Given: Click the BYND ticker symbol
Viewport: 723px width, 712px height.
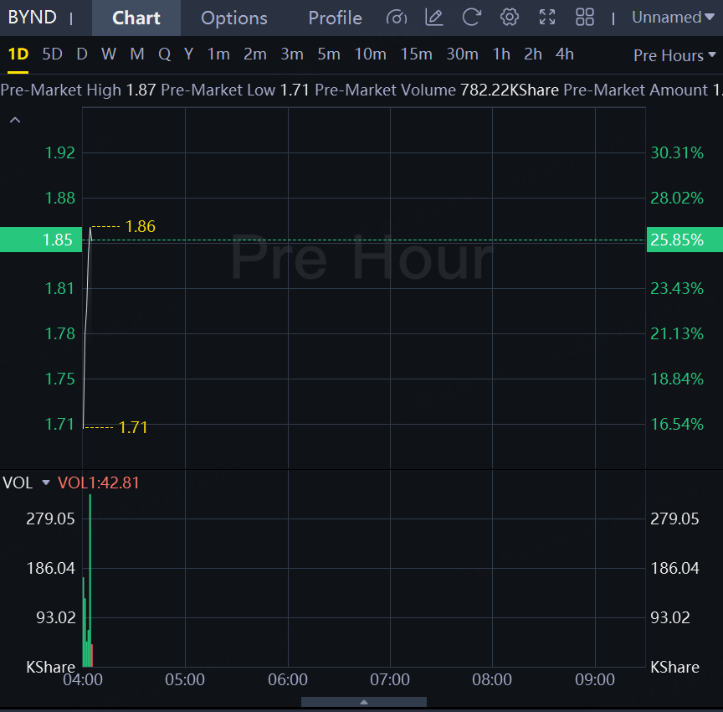Looking at the screenshot, I should (33, 18).
